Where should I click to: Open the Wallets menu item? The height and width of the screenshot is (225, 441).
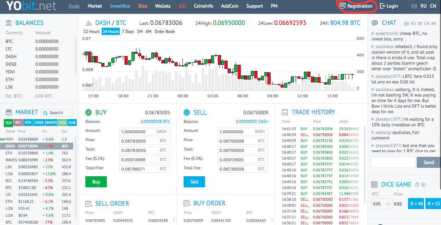pyautogui.click(x=163, y=6)
